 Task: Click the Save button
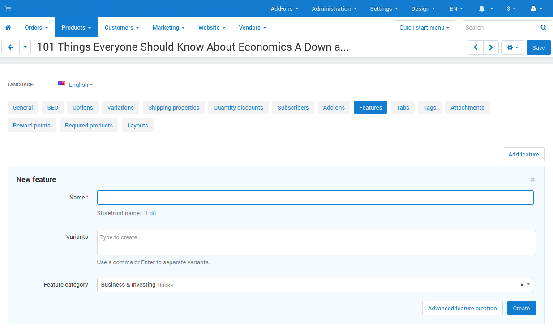[x=539, y=47]
